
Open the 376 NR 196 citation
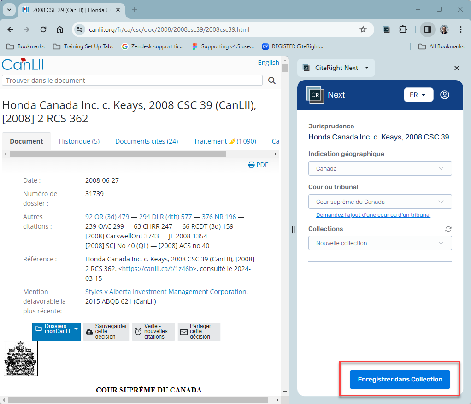(219, 217)
